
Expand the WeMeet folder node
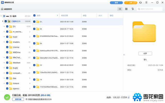tap(4, 63)
